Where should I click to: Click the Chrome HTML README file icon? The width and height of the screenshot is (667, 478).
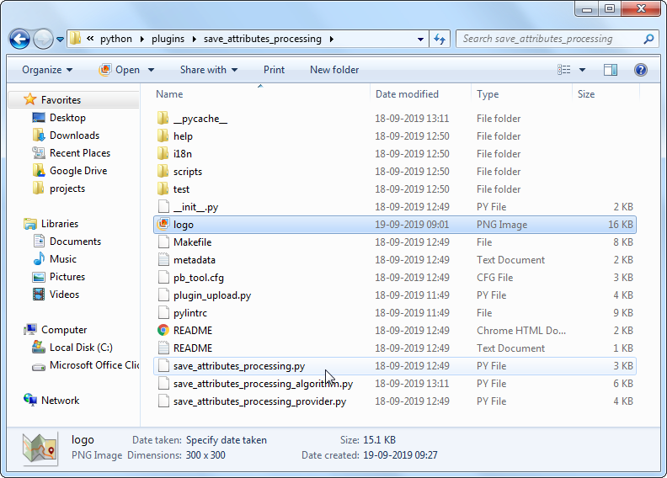click(163, 331)
